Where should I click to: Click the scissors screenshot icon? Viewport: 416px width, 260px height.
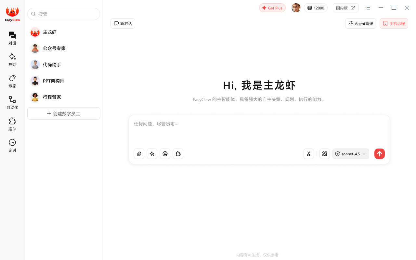click(x=309, y=154)
